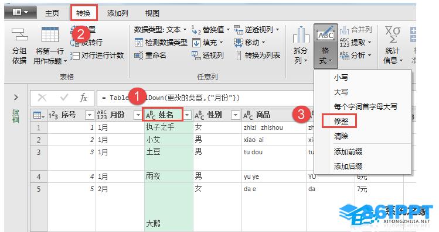Screen dimensions: 439x232
Task: Expand 分析 dropdown arrow
Action: [x=369, y=56]
